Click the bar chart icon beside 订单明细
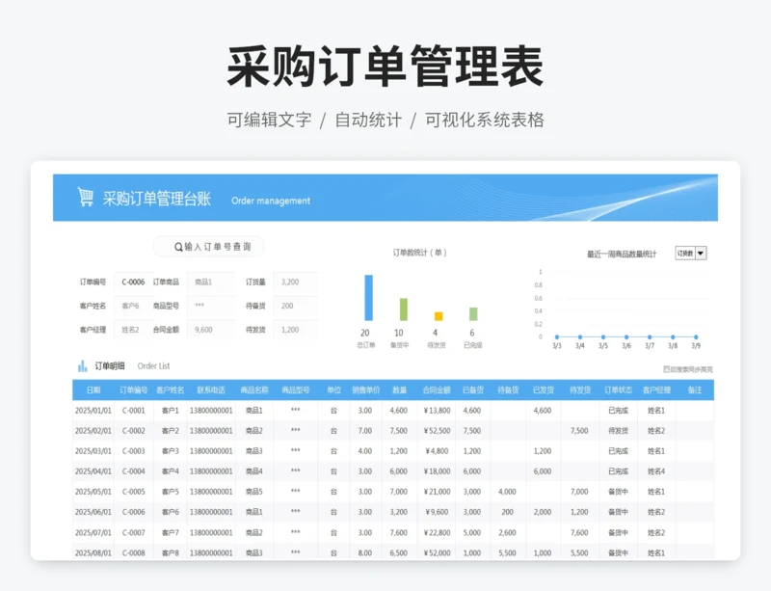The height and width of the screenshot is (591, 771). 82,365
